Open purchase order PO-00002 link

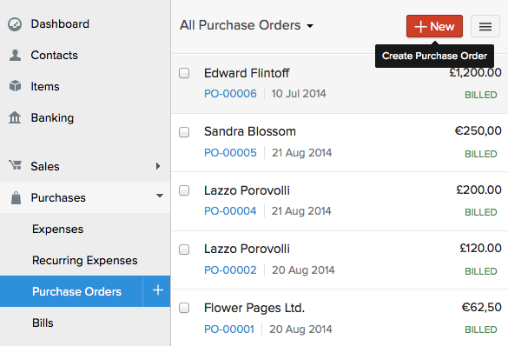[230, 270]
